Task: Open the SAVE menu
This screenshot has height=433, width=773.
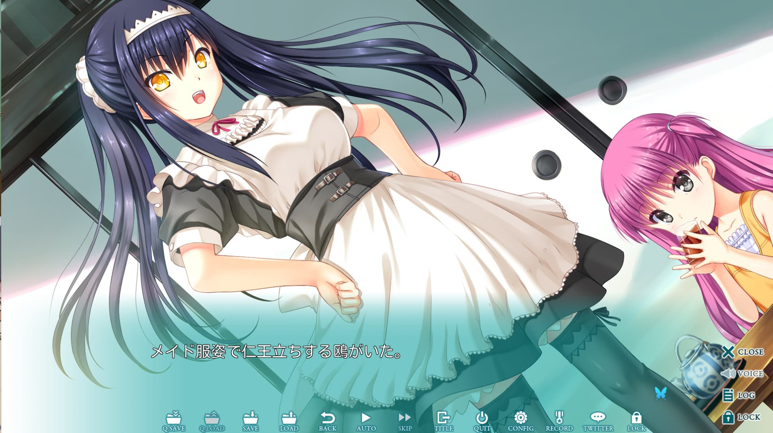Action: click(x=250, y=422)
